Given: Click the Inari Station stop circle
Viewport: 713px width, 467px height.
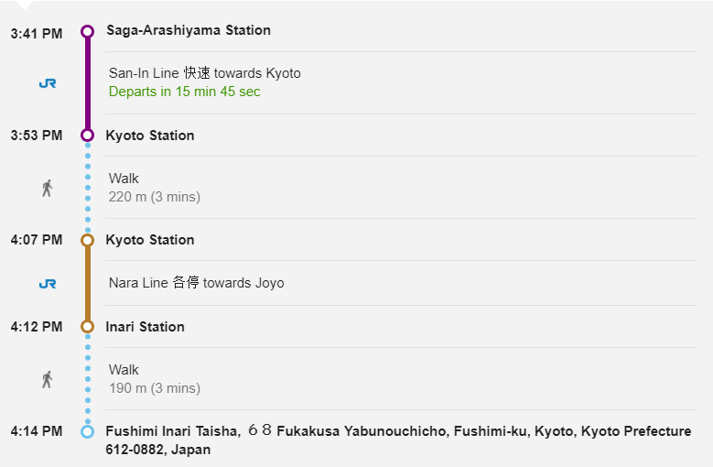Looking at the screenshot, I should [88, 327].
